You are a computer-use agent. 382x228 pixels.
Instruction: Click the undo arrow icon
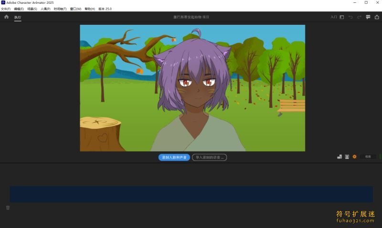[x=350, y=17]
